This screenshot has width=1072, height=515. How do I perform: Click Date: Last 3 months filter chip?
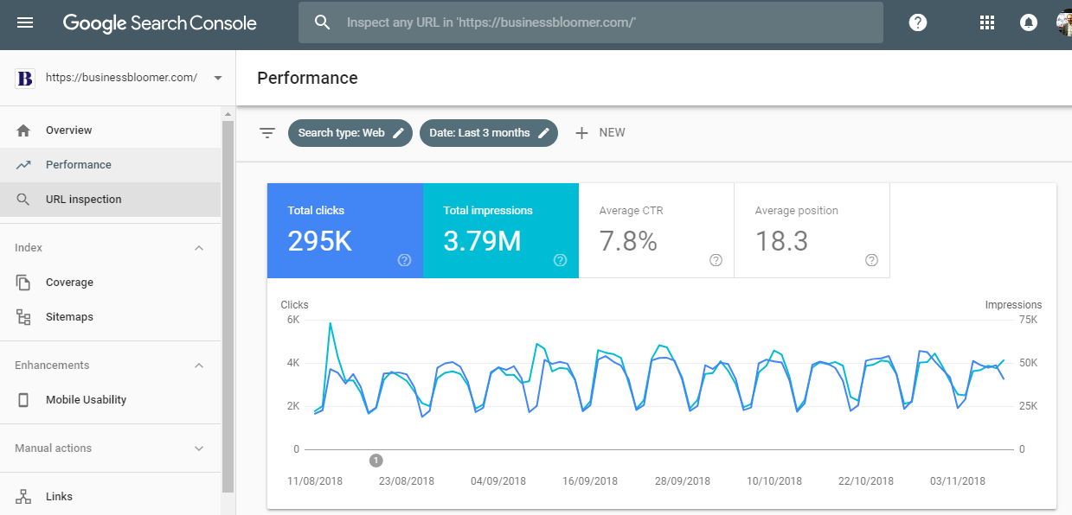pos(489,133)
